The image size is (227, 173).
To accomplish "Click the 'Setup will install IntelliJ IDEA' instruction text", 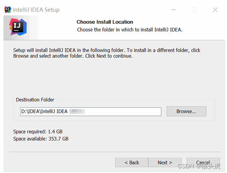I will 107,50.
